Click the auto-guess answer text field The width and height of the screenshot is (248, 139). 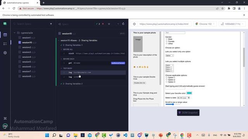point(175,88)
